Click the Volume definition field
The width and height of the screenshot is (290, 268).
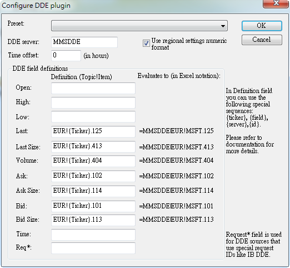pyautogui.click(x=93, y=161)
